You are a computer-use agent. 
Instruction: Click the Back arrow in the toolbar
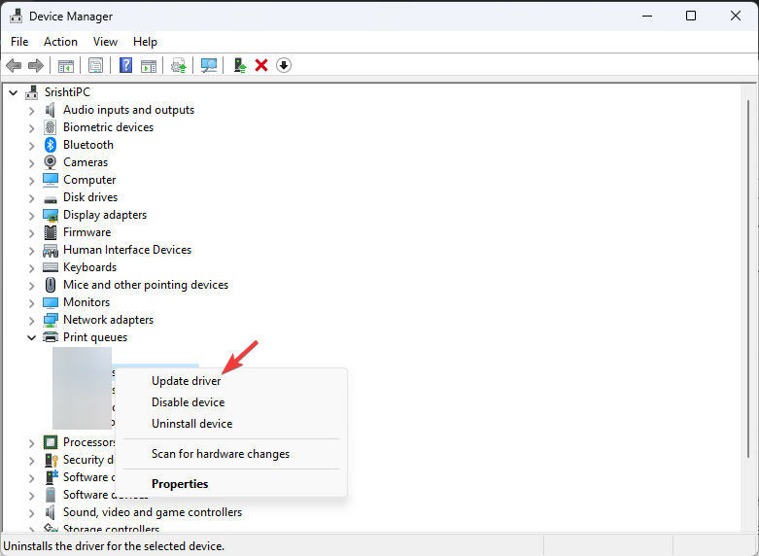point(14,65)
